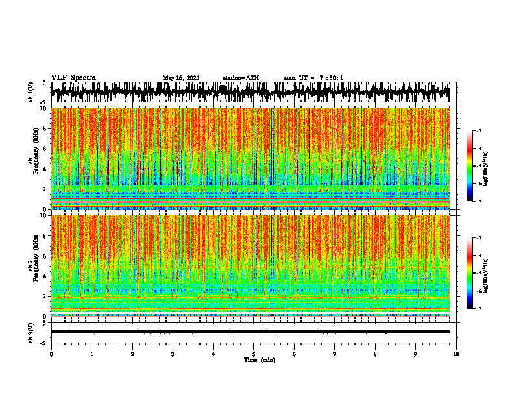Click inside the ch.1 spectrogram panel

coord(250,158)
